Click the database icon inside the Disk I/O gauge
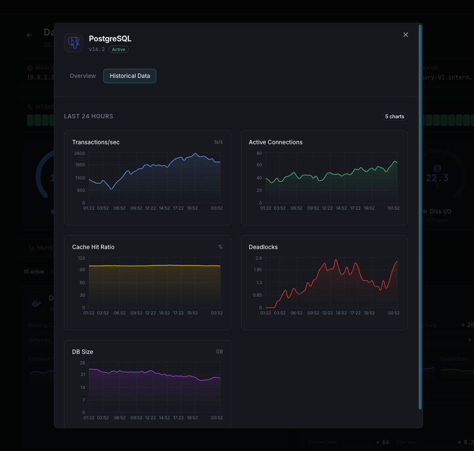 437,168
